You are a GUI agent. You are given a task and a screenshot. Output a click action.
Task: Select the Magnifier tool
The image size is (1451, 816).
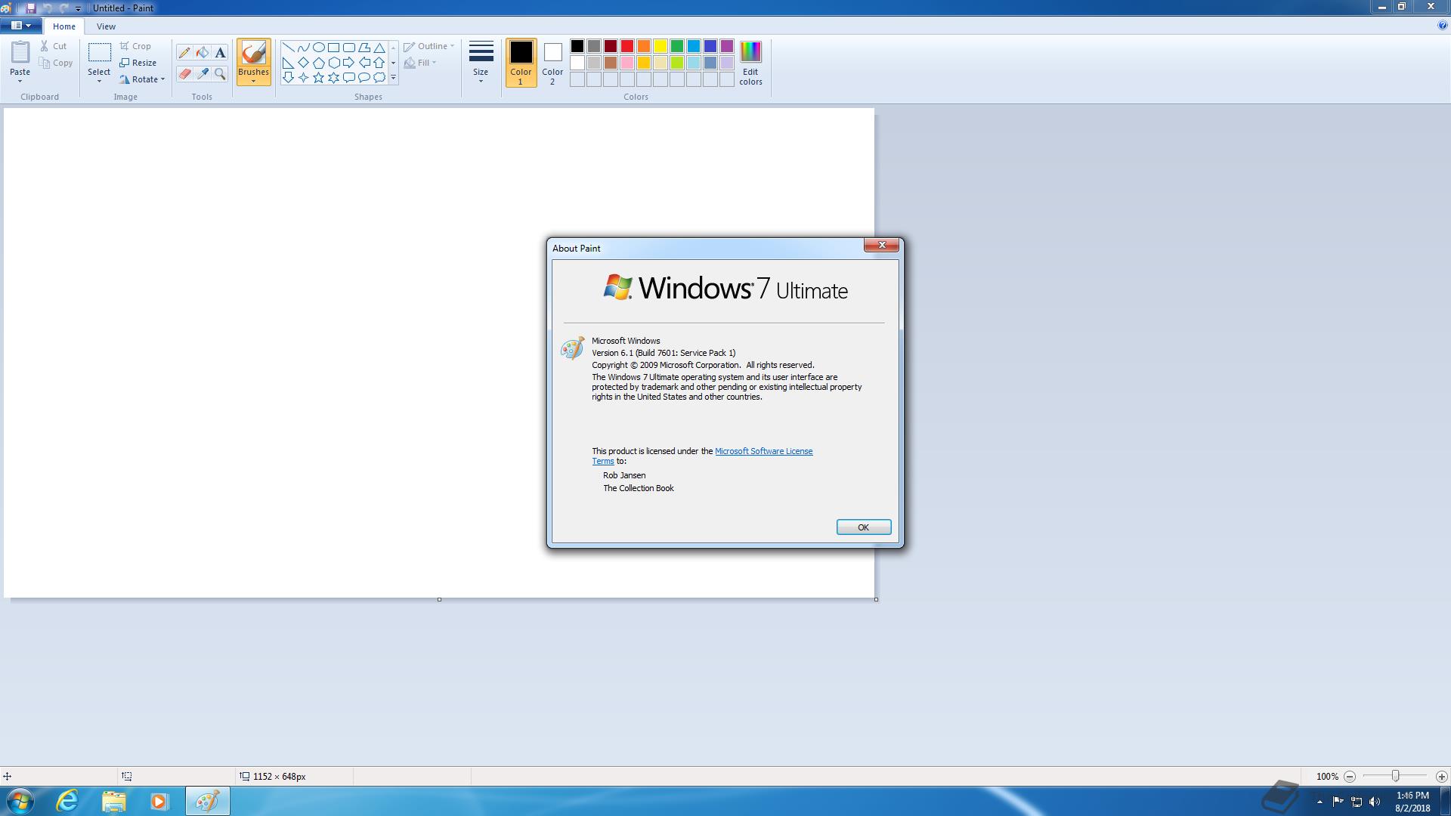pyautogui.click(x=220, y=73)
